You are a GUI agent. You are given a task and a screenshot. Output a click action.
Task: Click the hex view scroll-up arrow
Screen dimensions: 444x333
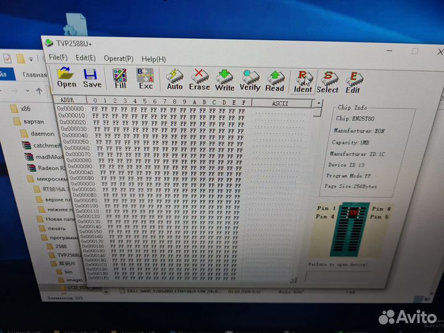click(x=319, y=103)
